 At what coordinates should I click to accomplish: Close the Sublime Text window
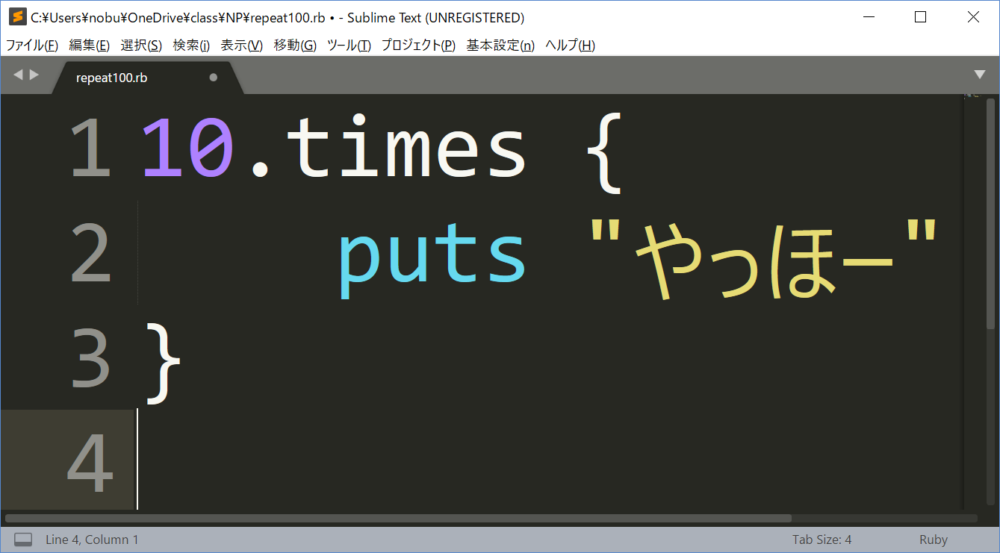tap(972, 17)
